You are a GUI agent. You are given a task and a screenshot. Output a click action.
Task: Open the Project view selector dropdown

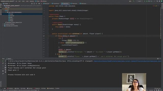click(x=6, y=4)
